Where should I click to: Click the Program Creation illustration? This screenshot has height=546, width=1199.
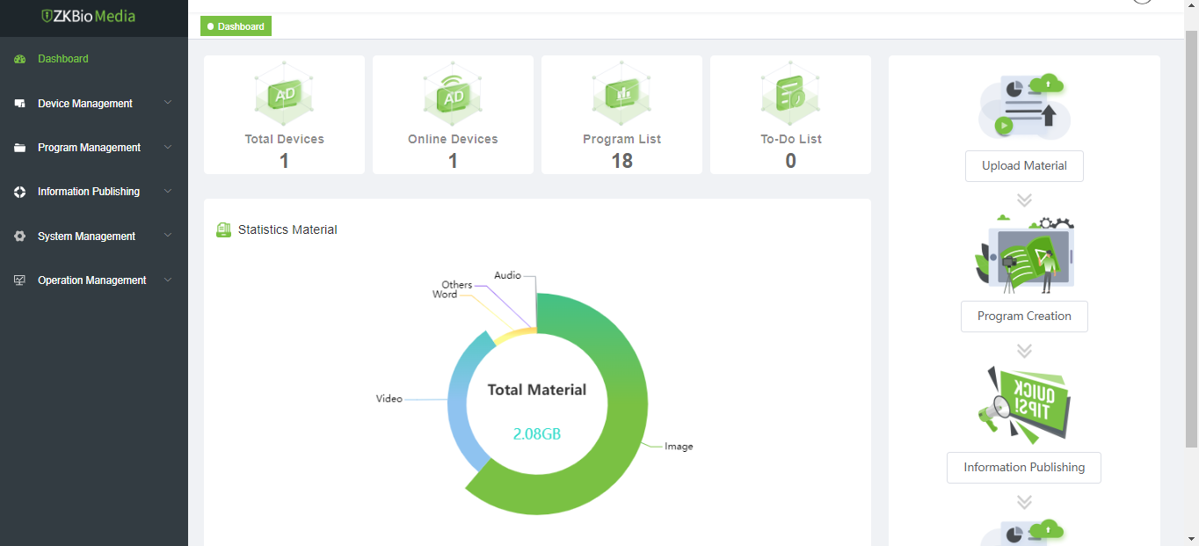pyautogui.click(x=1024, y=254)
